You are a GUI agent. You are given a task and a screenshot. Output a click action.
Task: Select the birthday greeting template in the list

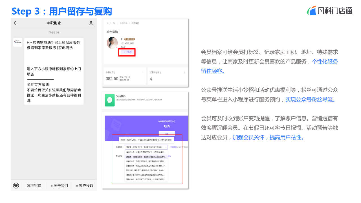146,157
